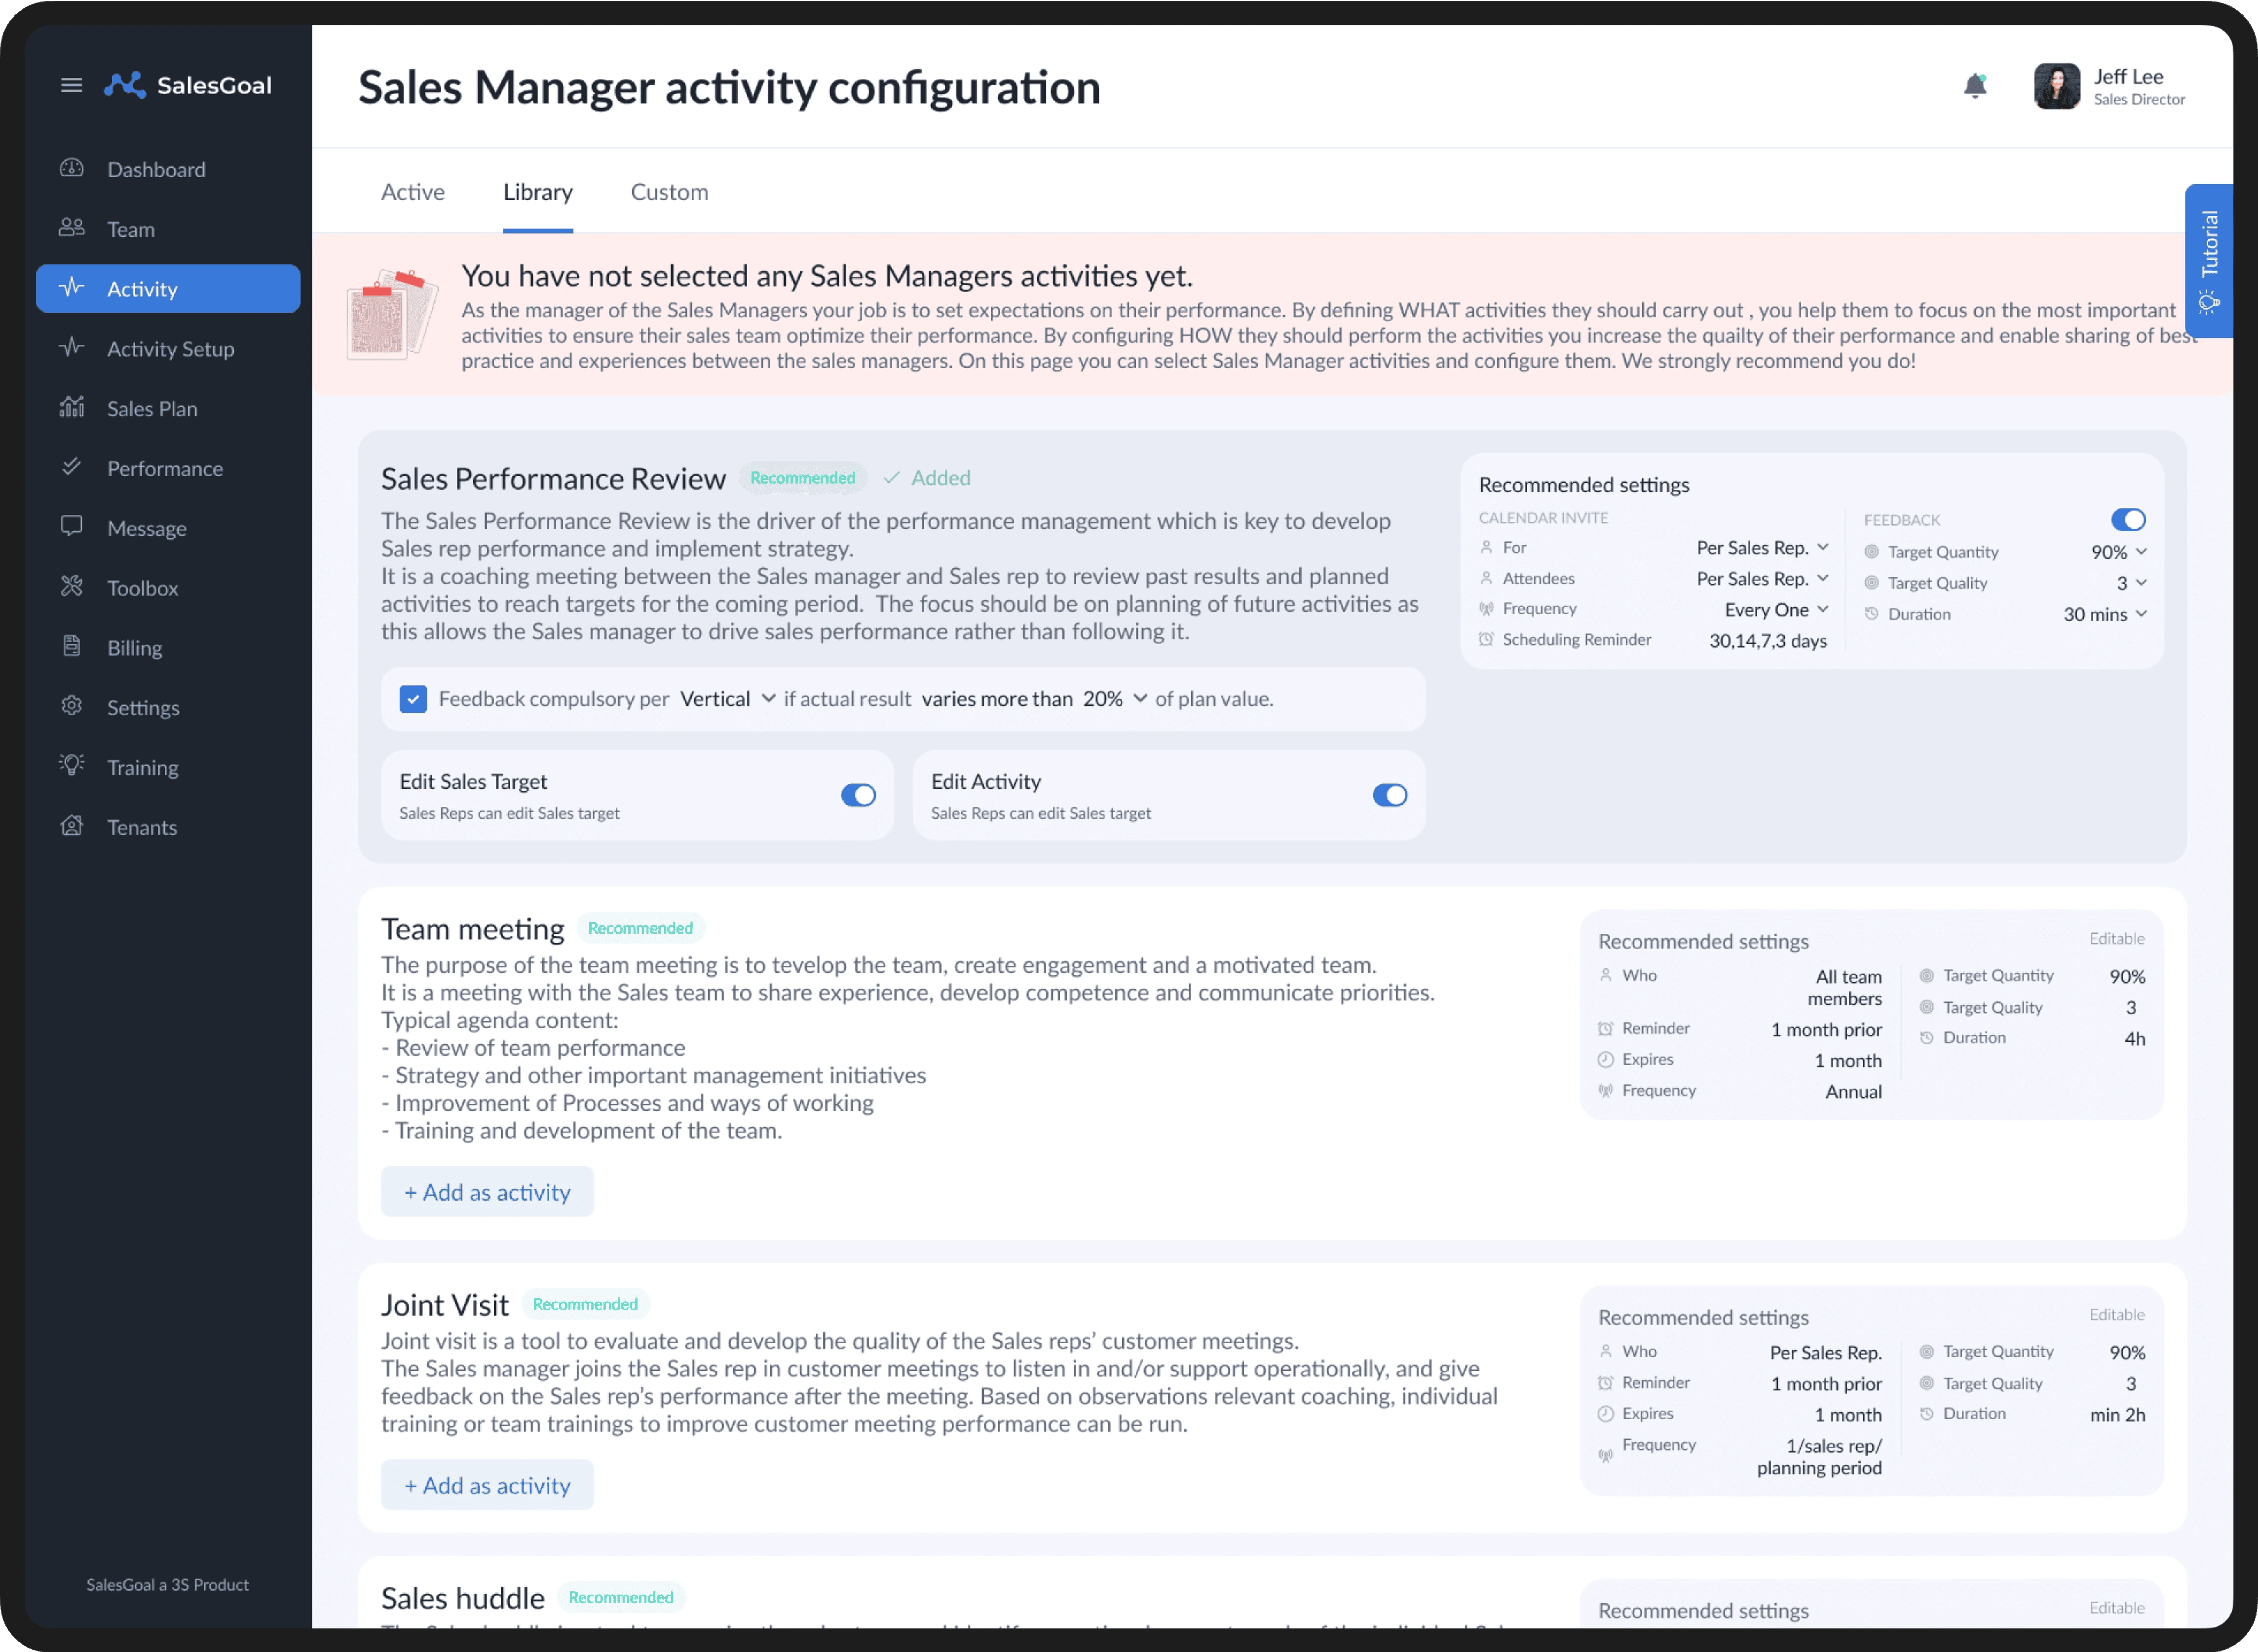Click the Dashboard gauge icon
2258x1652 pixels.
click(x=72, y=168)
